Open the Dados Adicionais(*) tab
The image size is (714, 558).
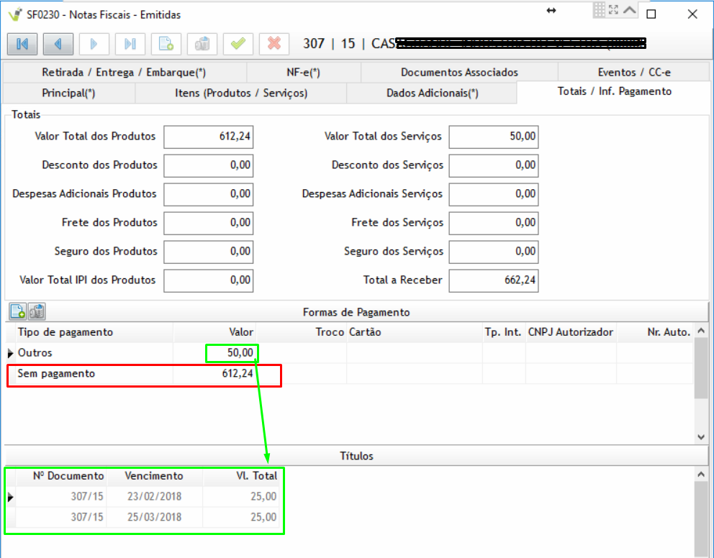(432, 93)
